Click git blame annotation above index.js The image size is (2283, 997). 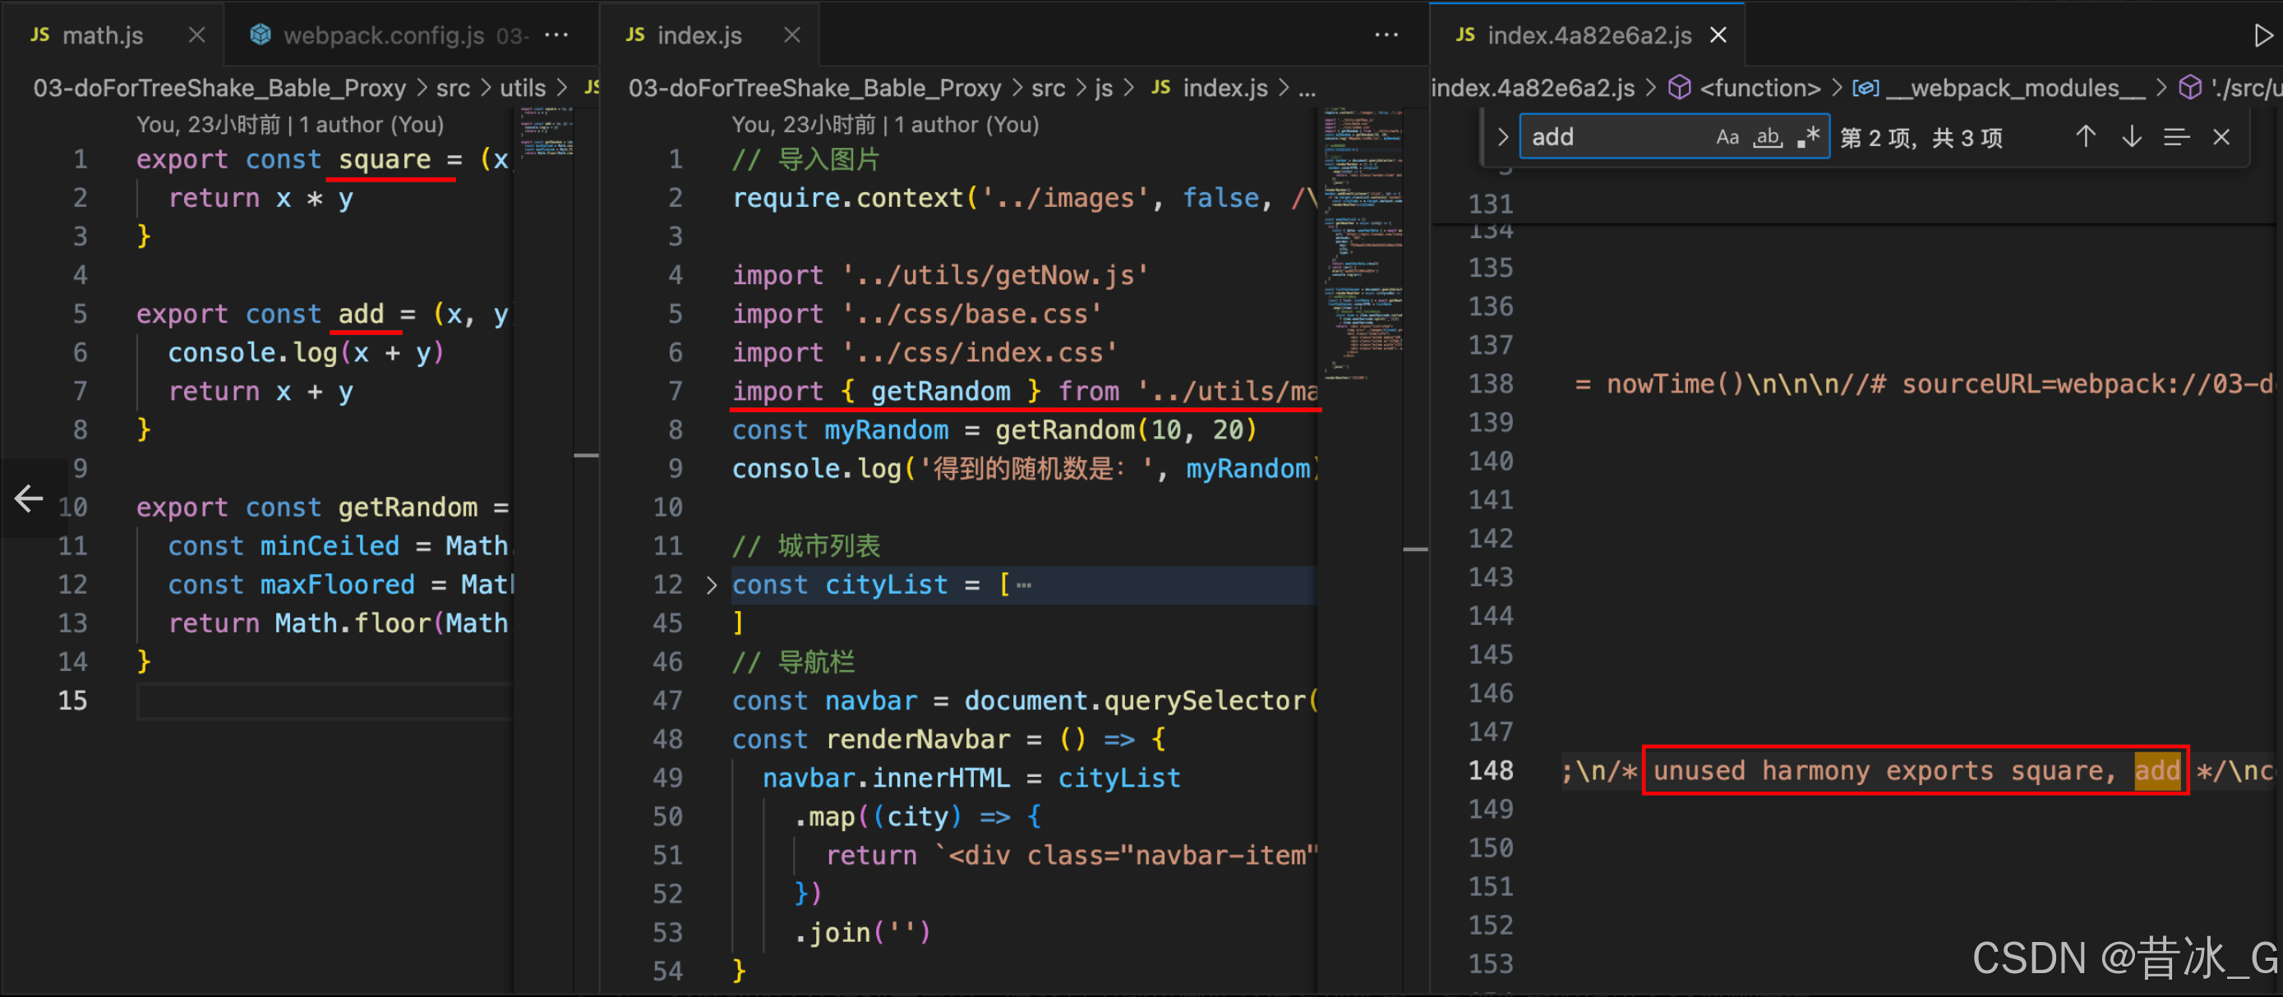884,125
